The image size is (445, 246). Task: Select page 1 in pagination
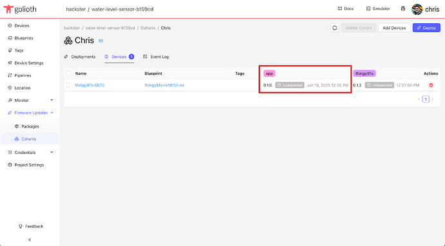[x=426, y=99]
